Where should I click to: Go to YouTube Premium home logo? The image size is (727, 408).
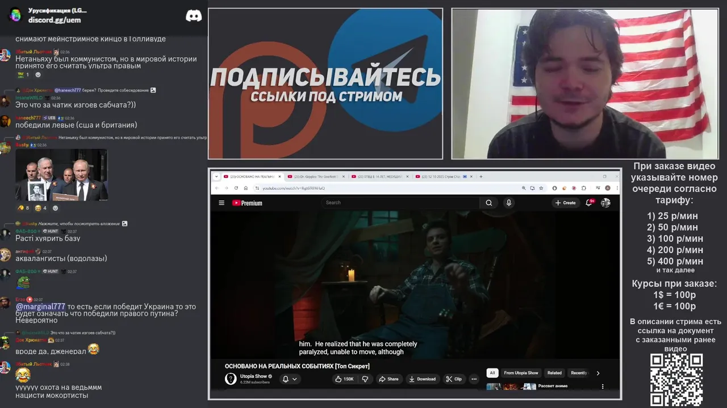coord(247,203)
